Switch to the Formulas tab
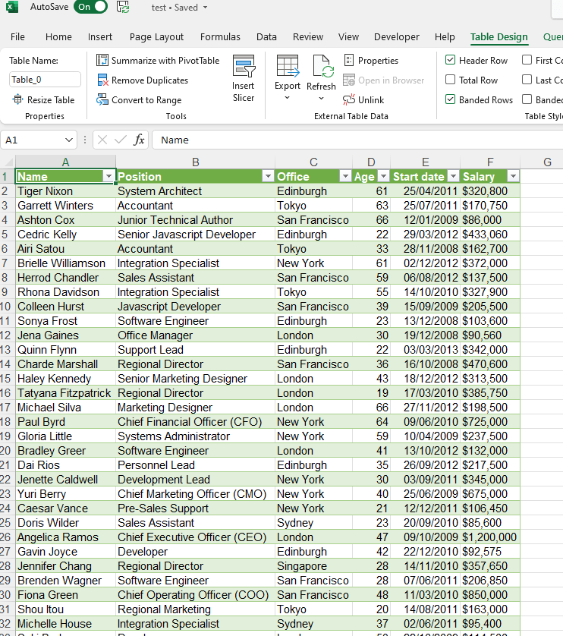This screenshot has height=636, width=563. (220, 36)
